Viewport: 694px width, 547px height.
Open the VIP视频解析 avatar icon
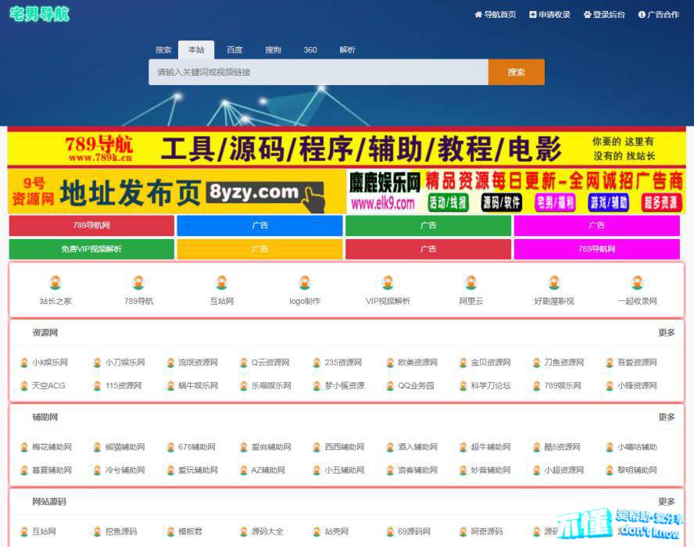(388, 282)
